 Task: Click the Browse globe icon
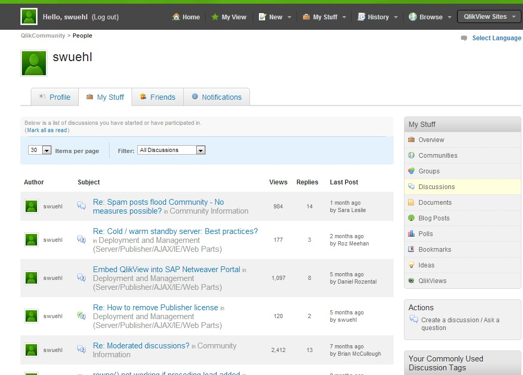(412, 17)
